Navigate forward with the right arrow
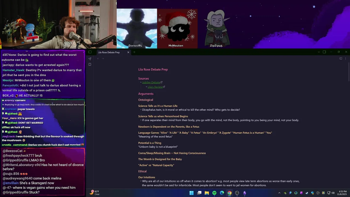 pos(103,58)
